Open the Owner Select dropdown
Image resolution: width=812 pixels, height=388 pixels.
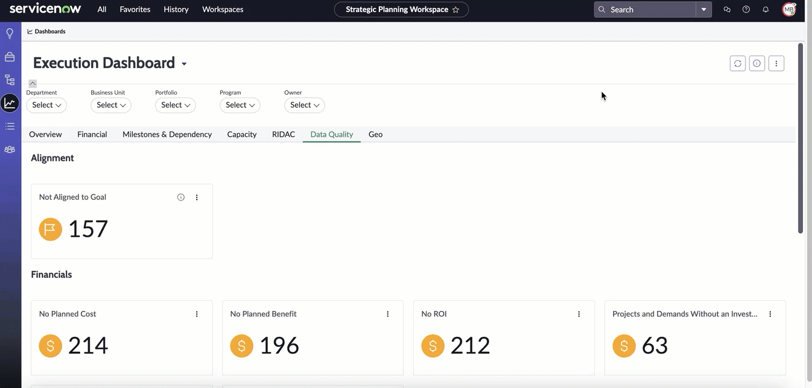[305, 105]
